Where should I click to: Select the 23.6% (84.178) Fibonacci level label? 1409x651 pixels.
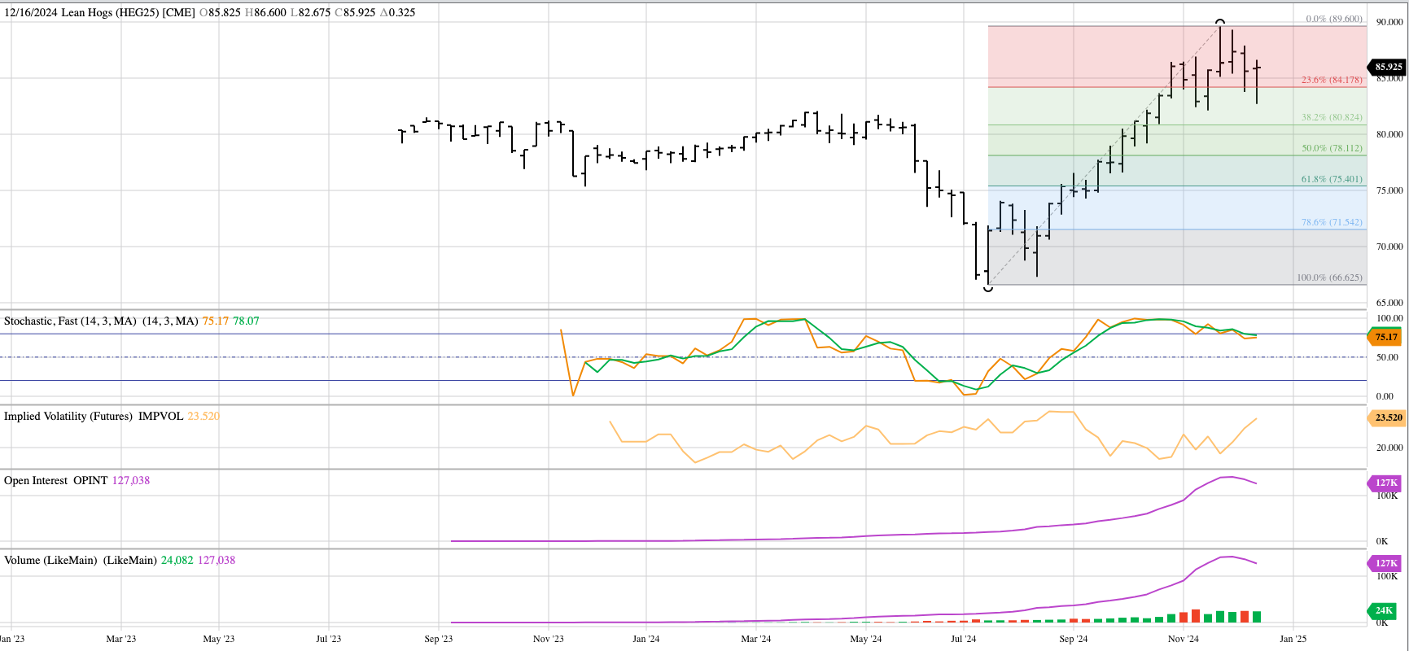[x=1331, y=80]
